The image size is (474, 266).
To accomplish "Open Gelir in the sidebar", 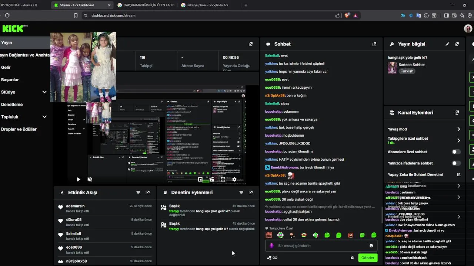I will point(6,67).
